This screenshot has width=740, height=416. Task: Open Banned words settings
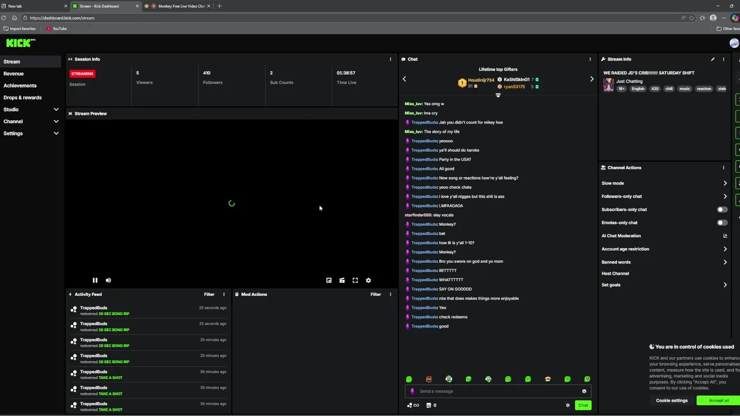coord(664,262)
